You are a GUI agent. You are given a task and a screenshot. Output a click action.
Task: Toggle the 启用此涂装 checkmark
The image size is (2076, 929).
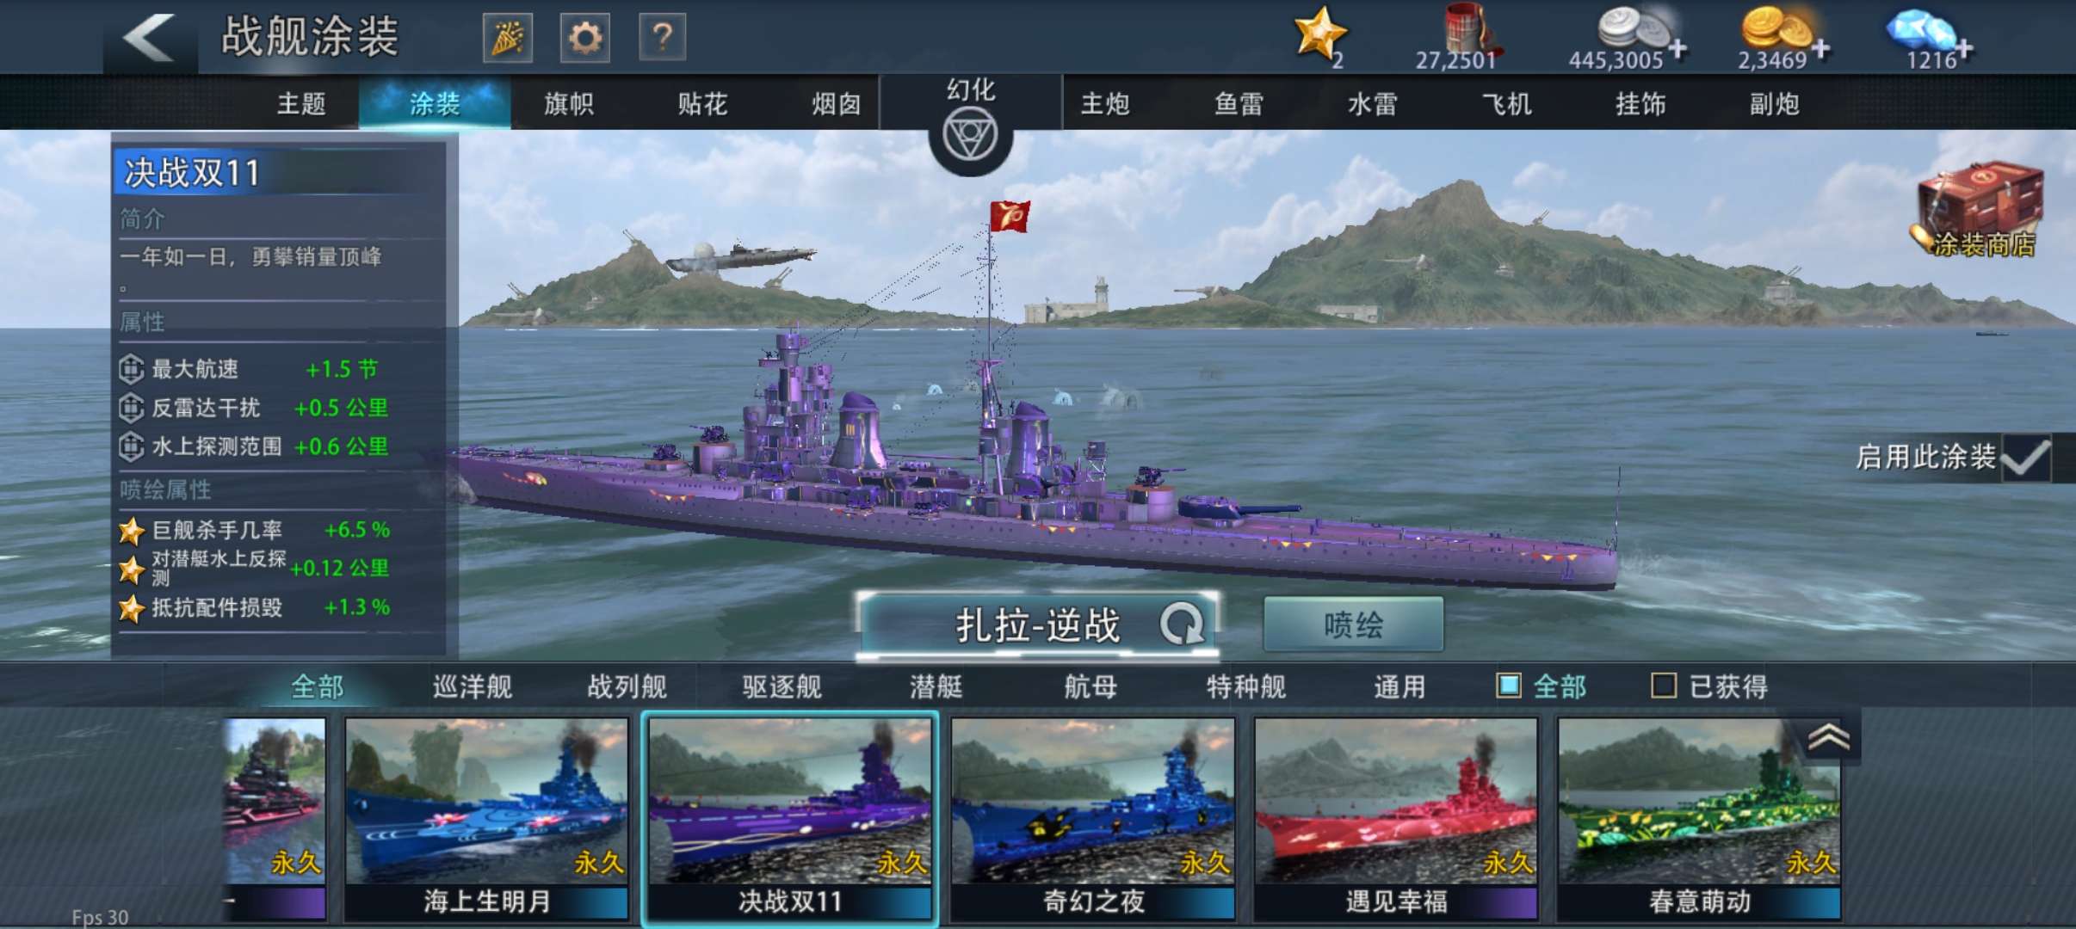point(2025,458)
